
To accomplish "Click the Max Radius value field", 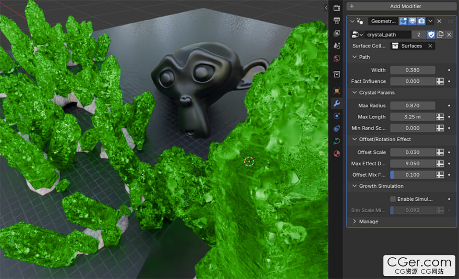I will coord(413,106).
